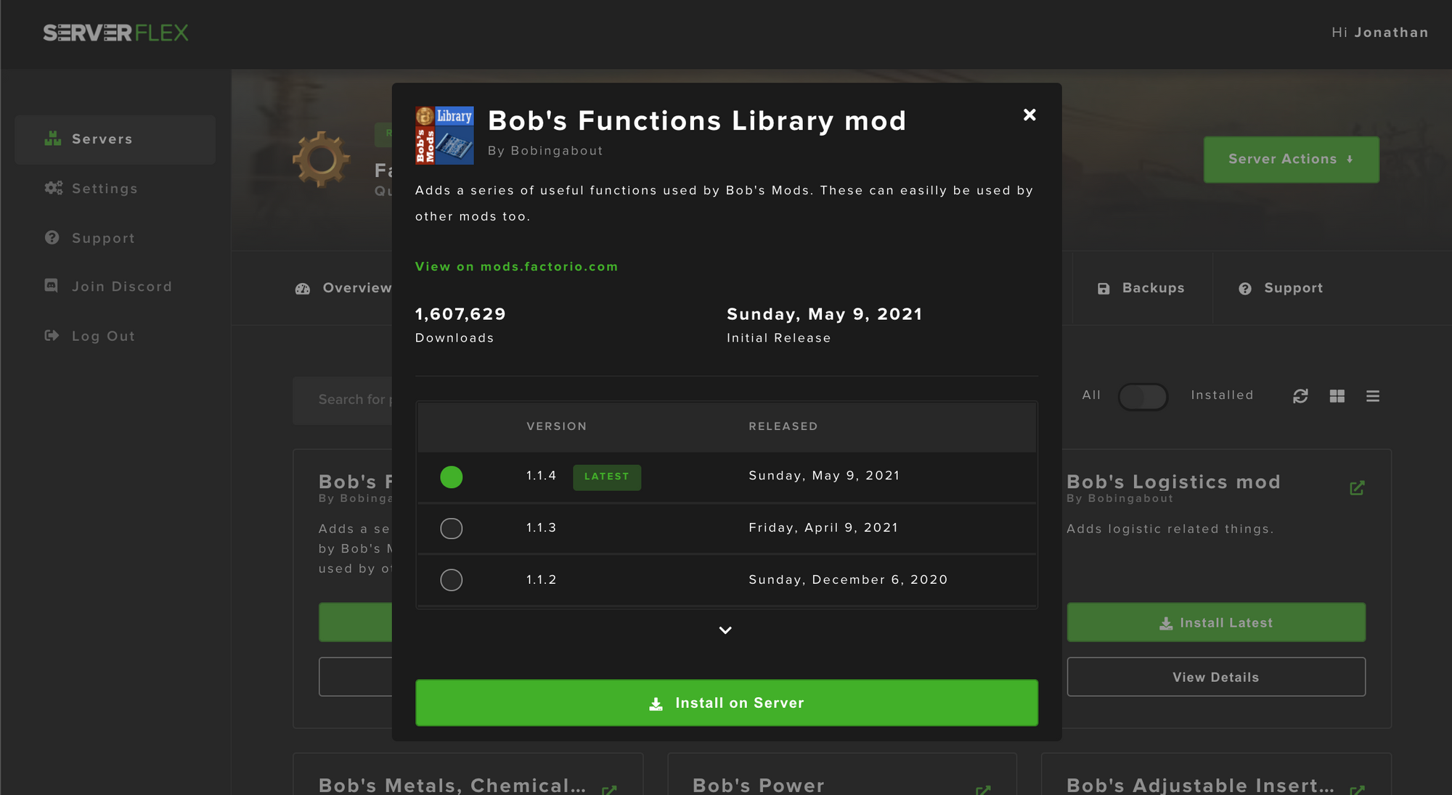This screenshot has width=1452, height=795.
Task: Click the Support question mark sidebar icon
Action: pos(52,237)
